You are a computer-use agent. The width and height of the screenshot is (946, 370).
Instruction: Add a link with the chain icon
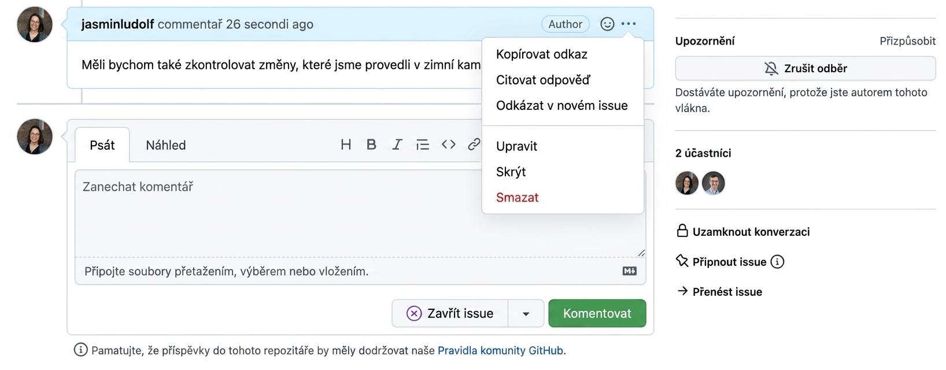[474, 145]
